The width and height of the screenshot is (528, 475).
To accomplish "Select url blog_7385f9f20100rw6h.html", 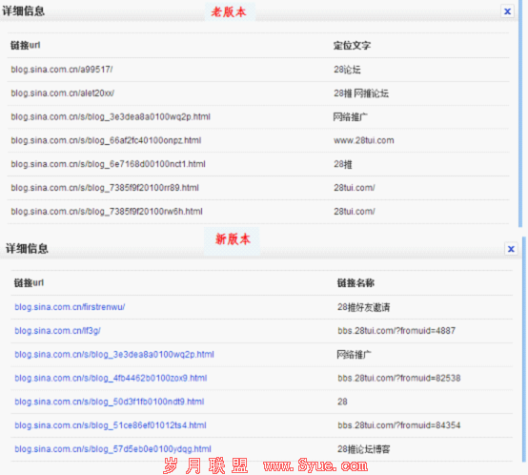I will (107, 212).
